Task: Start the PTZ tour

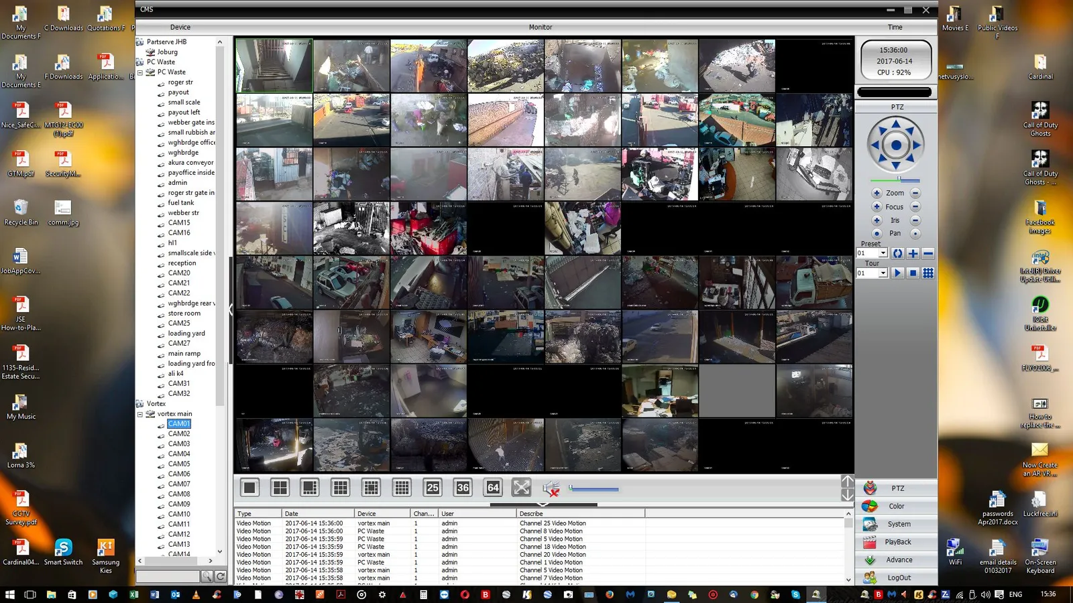Action: click(897, 273)
